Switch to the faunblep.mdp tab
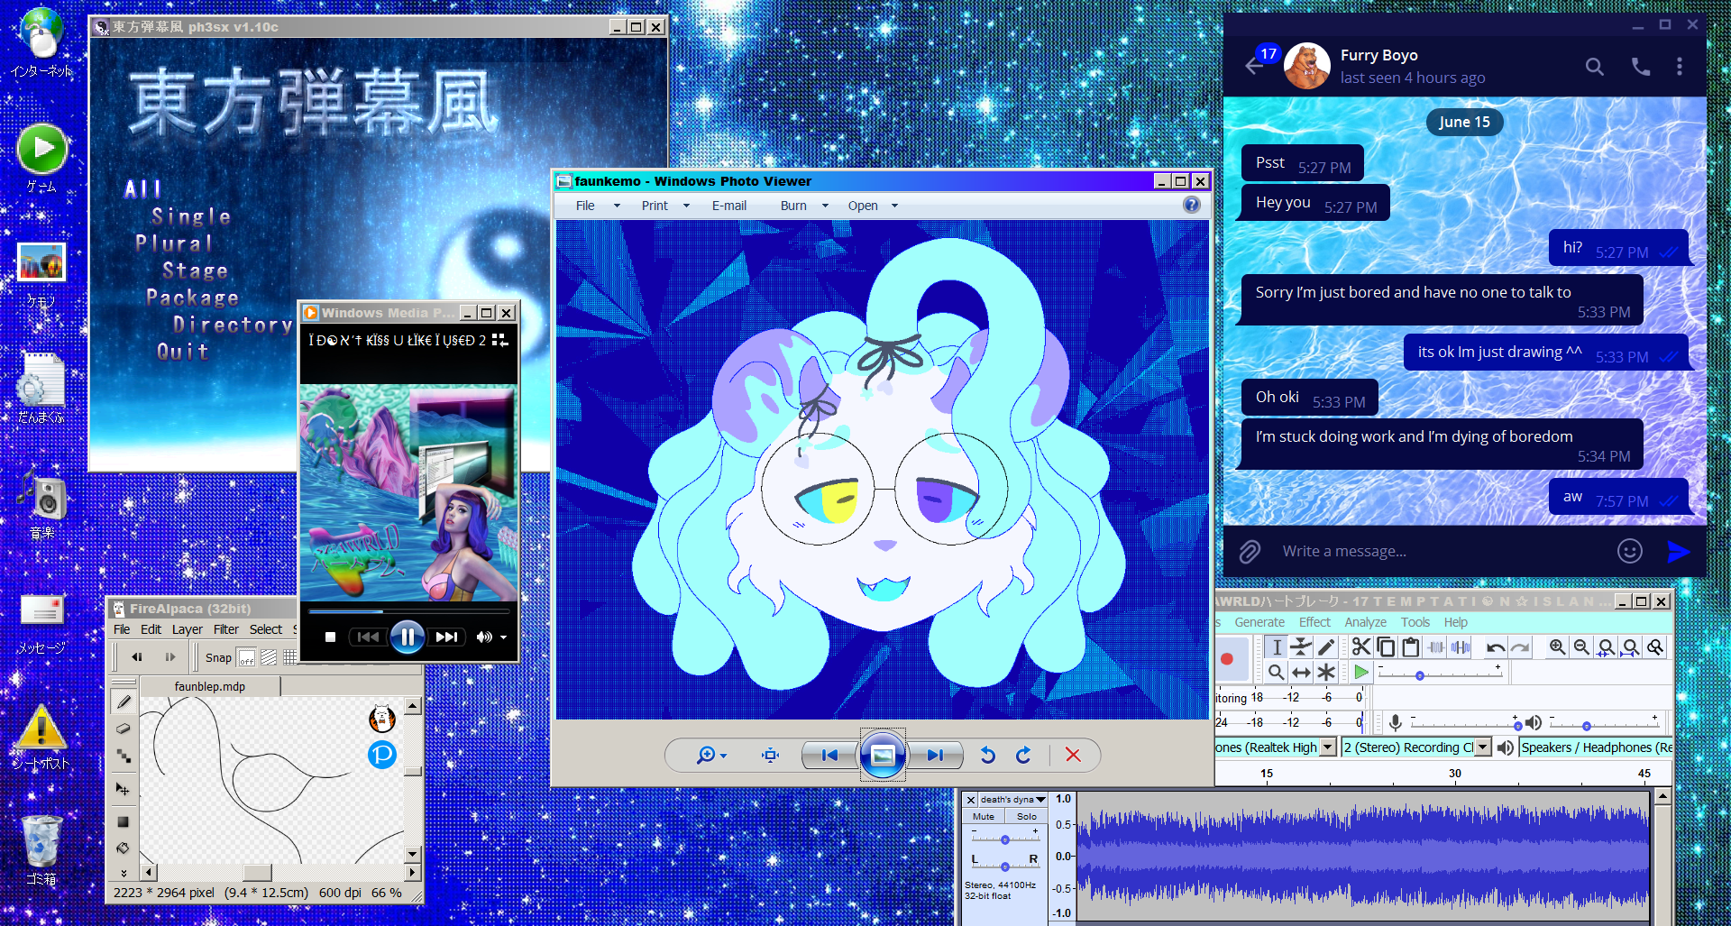 pos(210,686)
